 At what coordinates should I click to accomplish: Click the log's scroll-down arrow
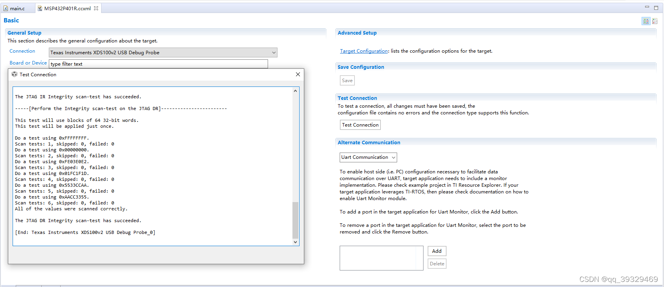pos(295,242)
